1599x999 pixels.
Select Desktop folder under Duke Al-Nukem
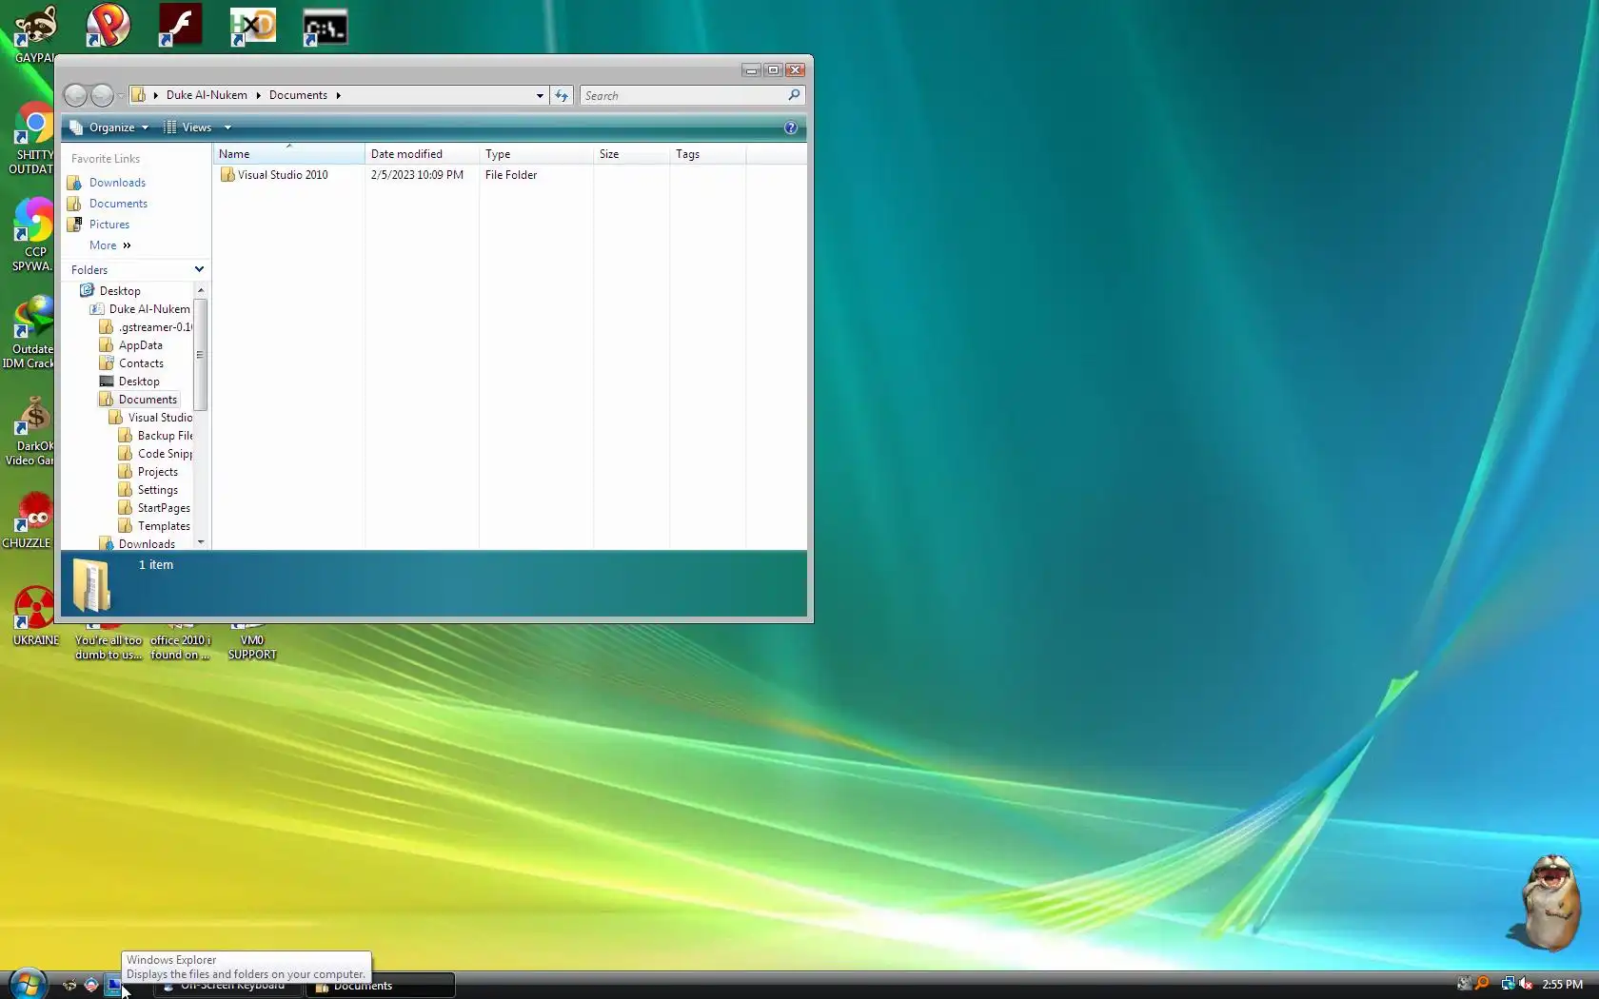[x=139, y=382]
